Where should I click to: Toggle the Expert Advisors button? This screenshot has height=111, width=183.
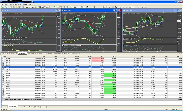[43, 7]
